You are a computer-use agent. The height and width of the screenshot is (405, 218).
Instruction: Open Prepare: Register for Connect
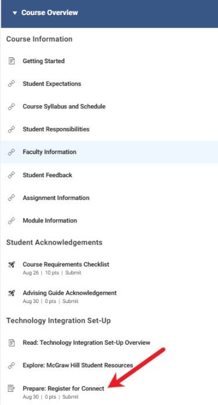(x=64, y=388)
